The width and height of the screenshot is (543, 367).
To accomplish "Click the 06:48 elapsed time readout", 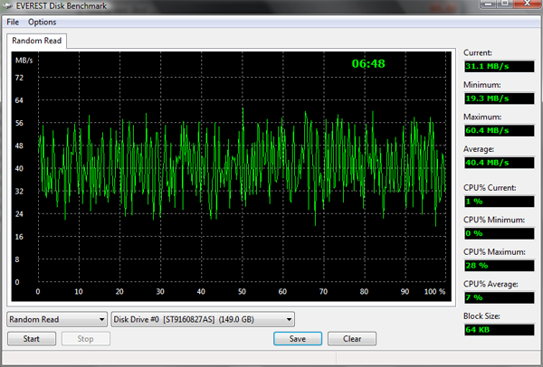I will coord(368,63).
